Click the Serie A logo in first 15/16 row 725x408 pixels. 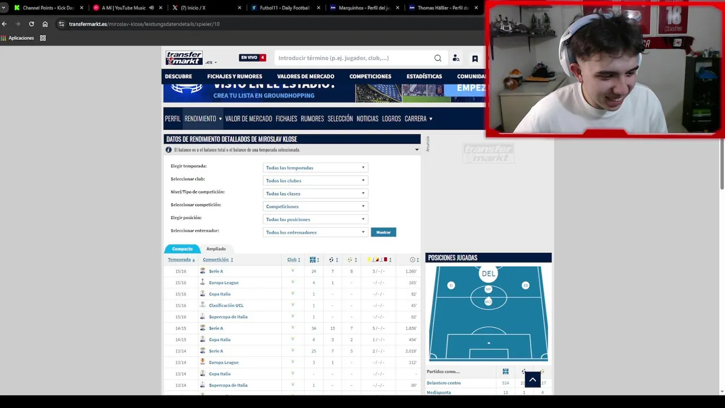coord(202,271)
